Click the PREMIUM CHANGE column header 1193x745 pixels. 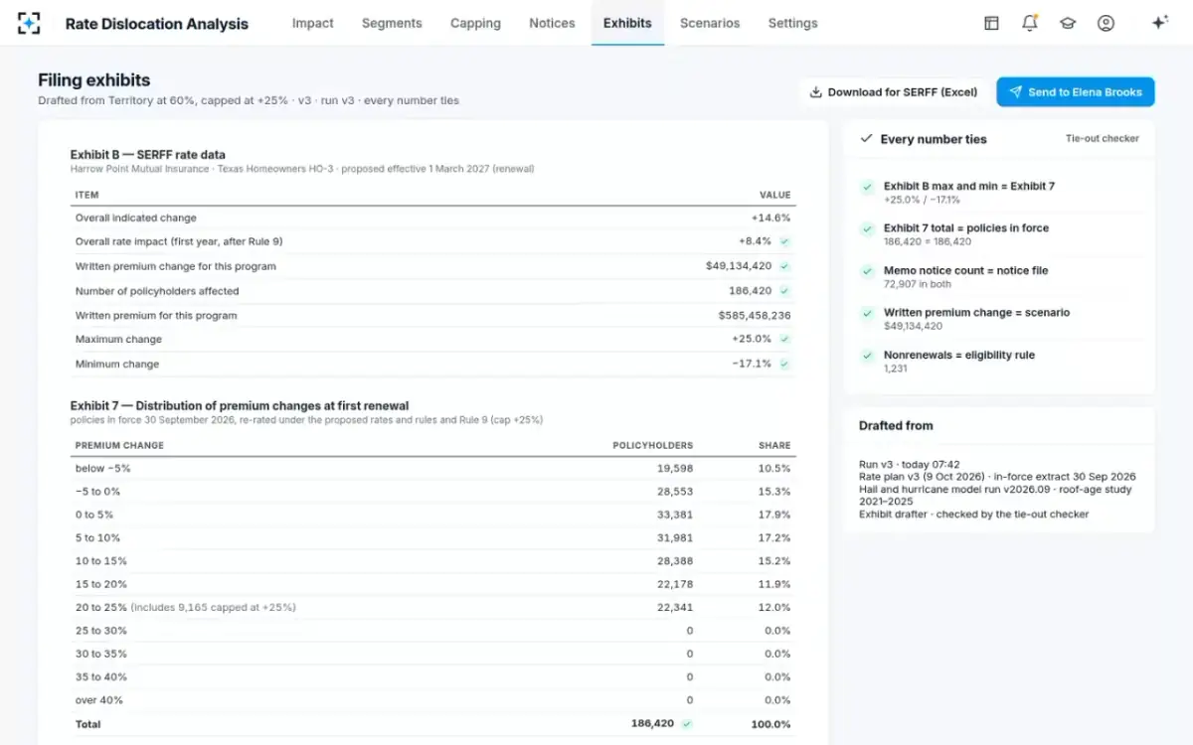[120, 445]
